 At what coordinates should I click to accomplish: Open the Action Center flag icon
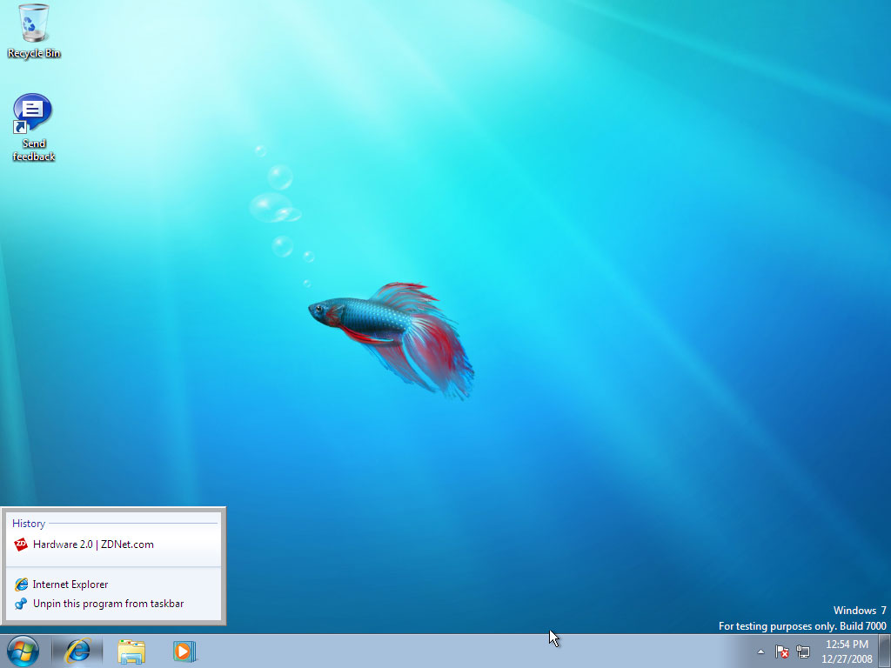click(x=782, y=651)
